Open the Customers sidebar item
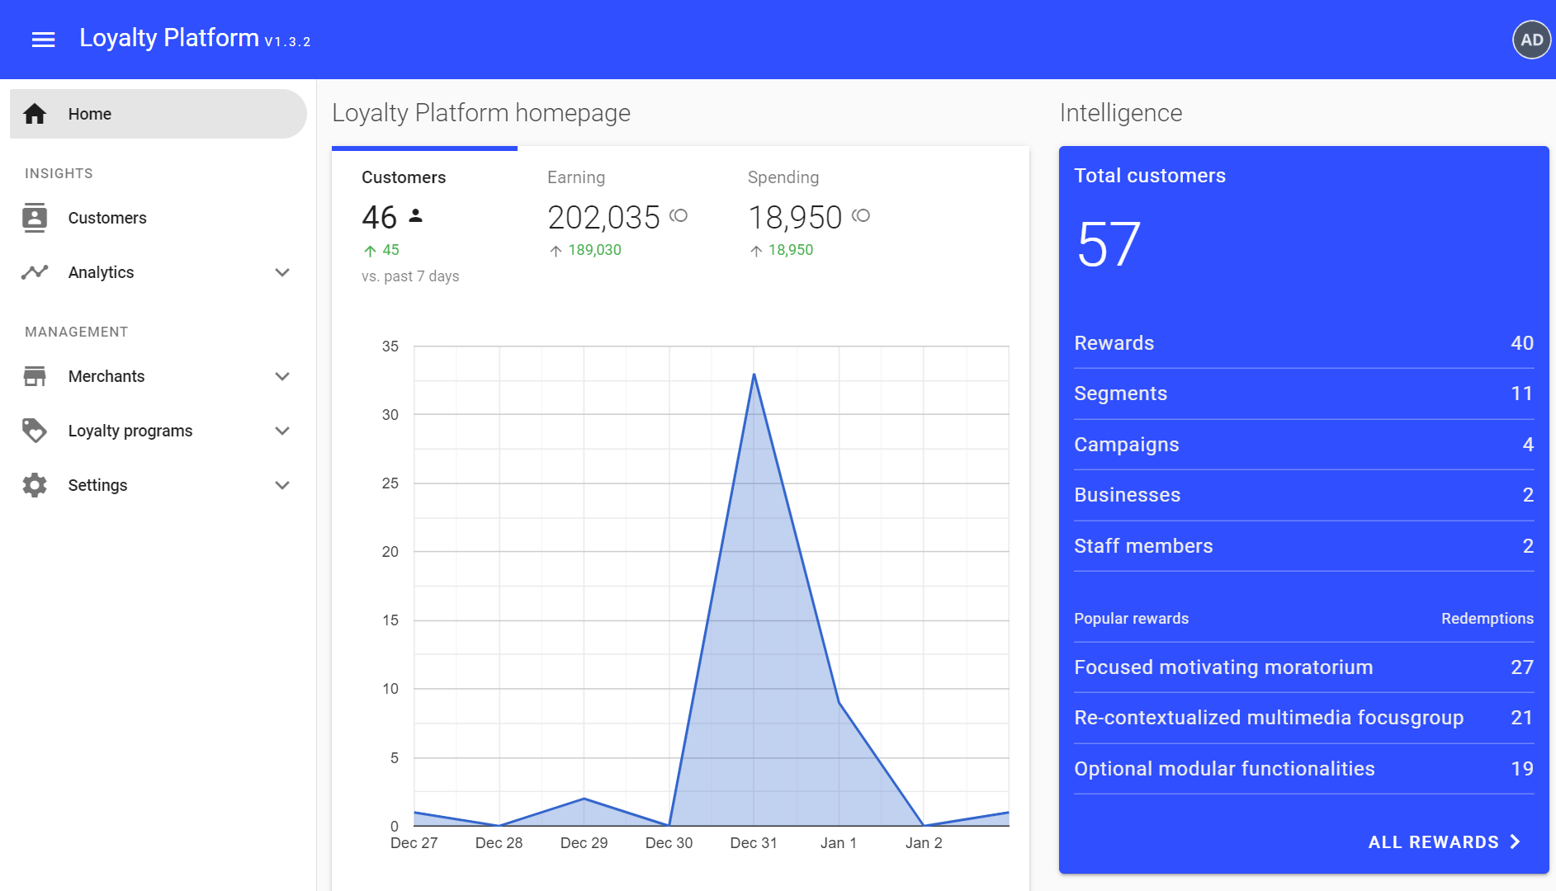The width and height of the screenshot is (1556, 891). pos(158,218)
